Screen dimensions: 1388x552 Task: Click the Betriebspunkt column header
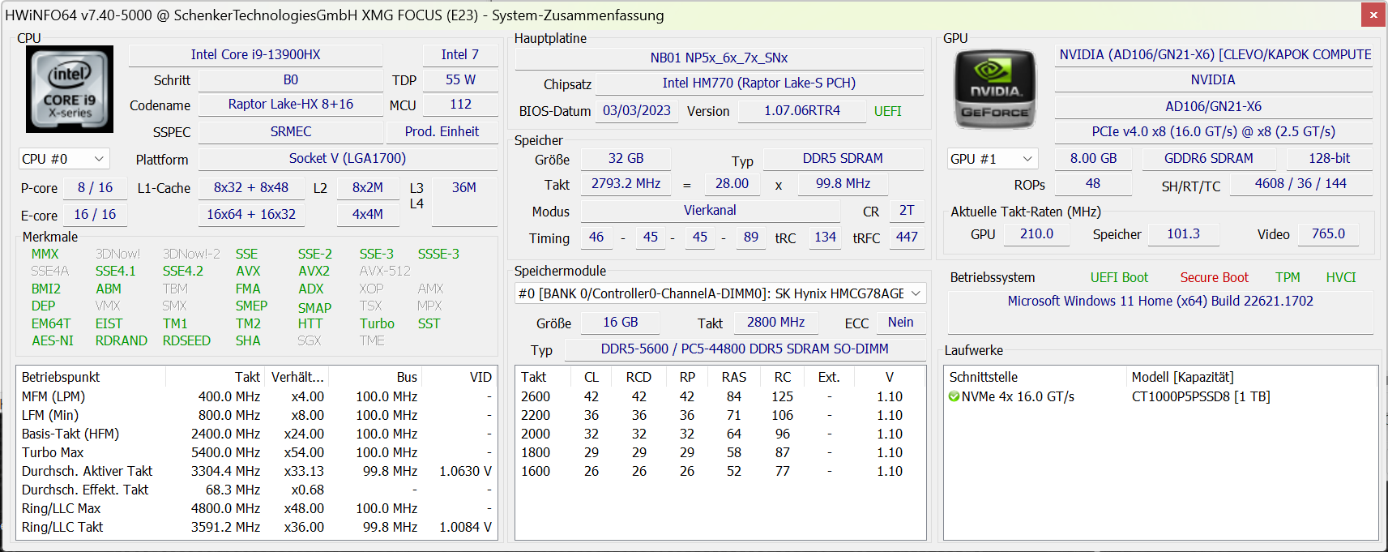(x=61, y=377)
